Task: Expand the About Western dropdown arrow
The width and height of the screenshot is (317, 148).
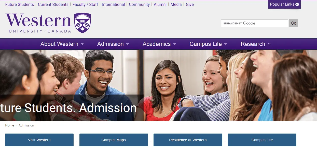Action: tap(82, 44)
